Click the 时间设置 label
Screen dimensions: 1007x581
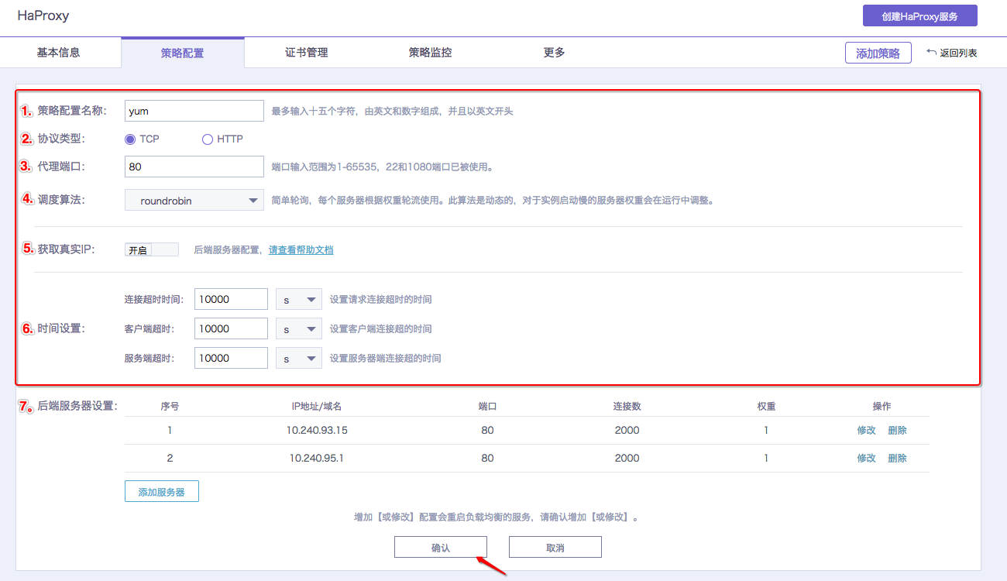pyautogui.click(x=60, y=328)
